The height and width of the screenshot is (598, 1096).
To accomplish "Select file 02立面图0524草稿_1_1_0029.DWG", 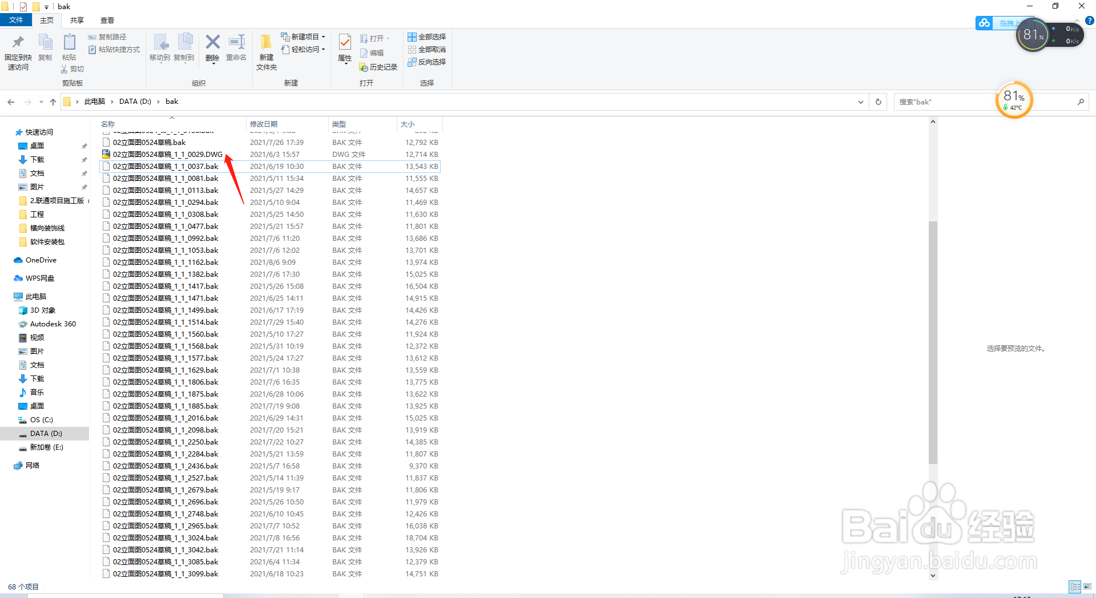I will (168, 155).
